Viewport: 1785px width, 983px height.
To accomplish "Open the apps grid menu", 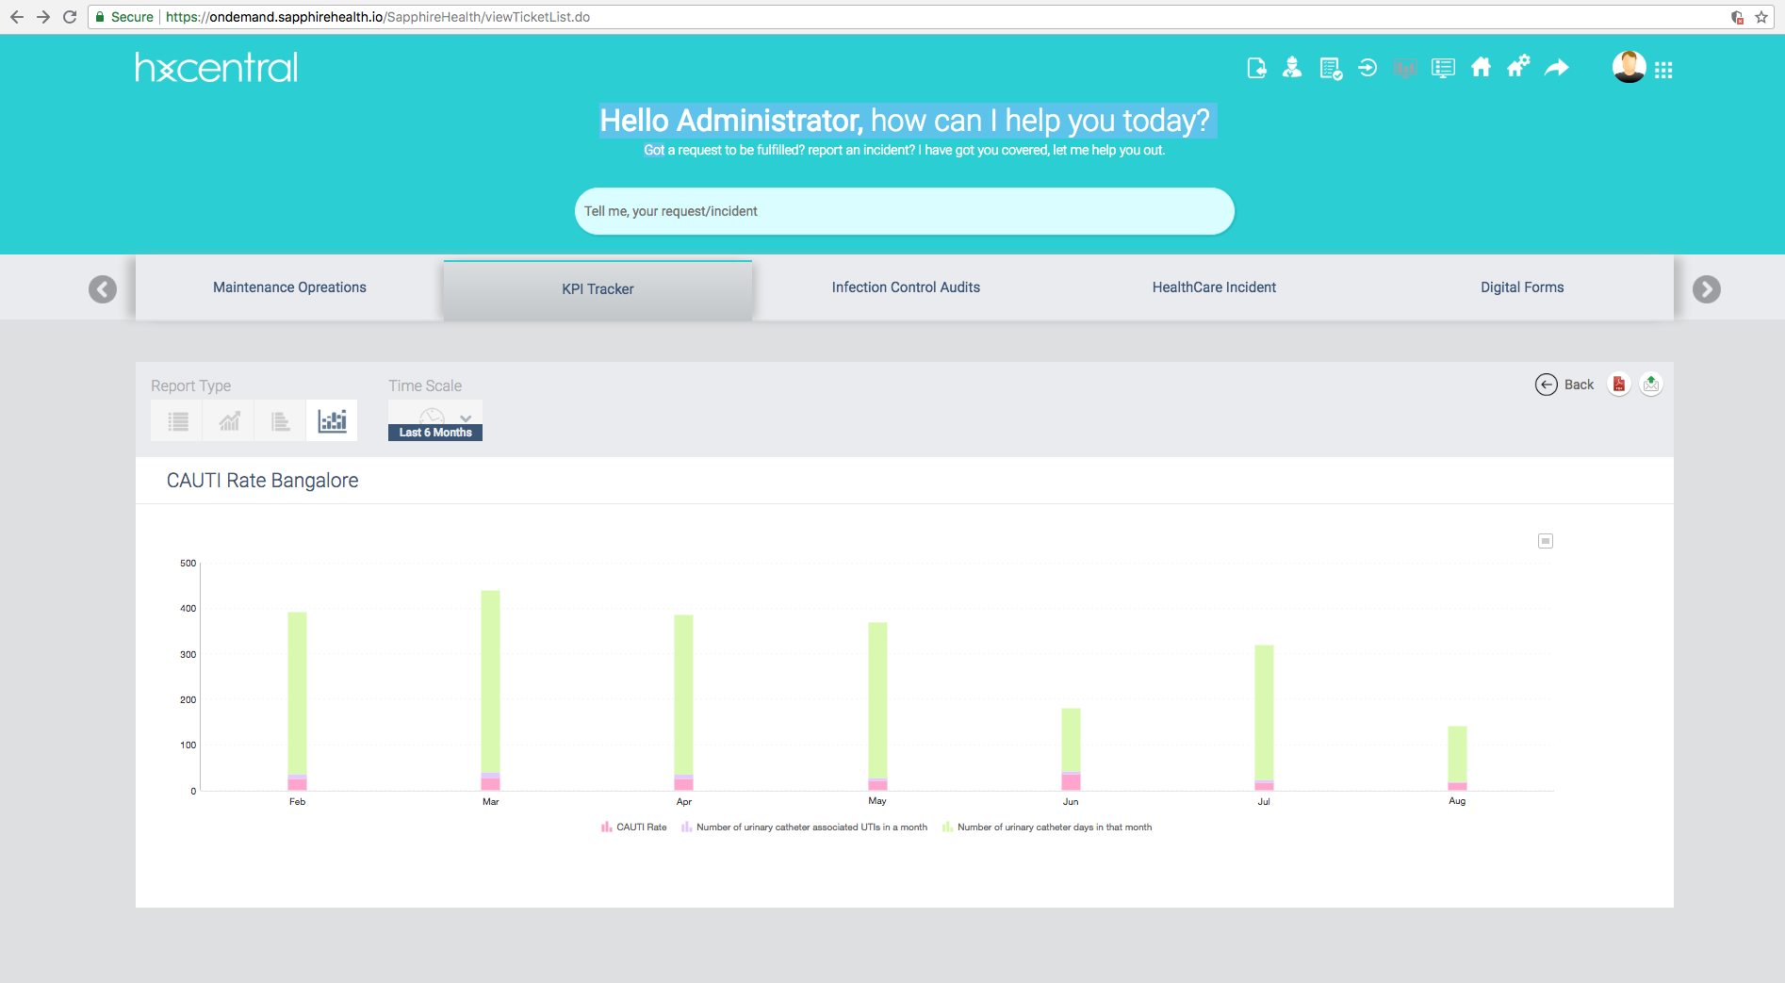I will (x=1663, y=70).
